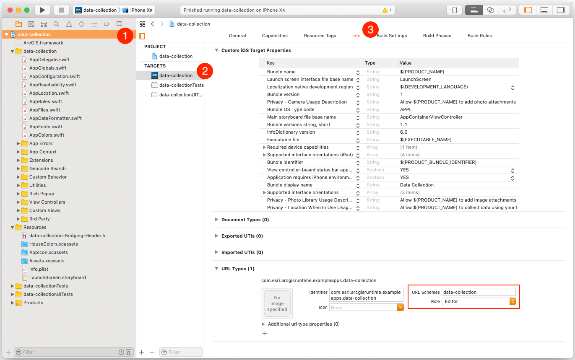Add a new URL type
The width and height of the screenshot is (575, 360).
click(265, 334)
